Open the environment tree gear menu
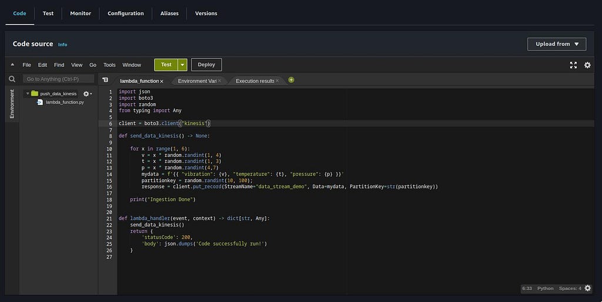 (x=87, y=93)
